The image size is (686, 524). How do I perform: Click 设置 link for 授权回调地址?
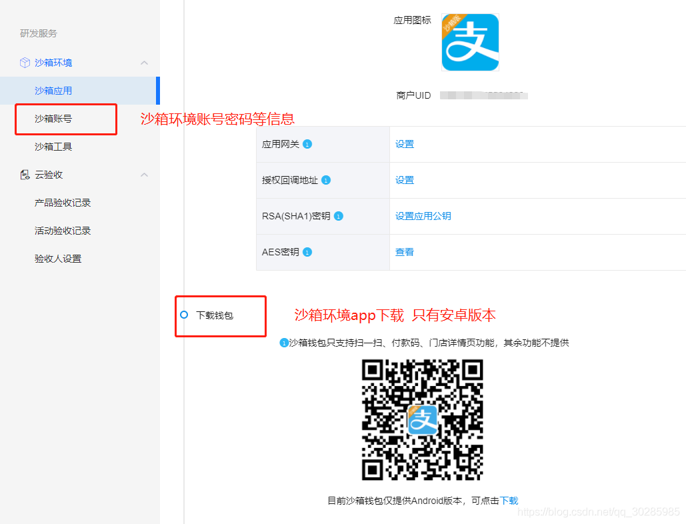click(x=405, y=180)
